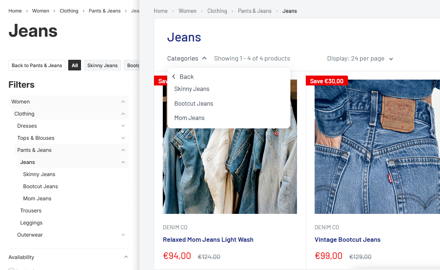Select Skinny Jeans from categories menu
The height and width of the screenshot is (270, 440).
(192, 89)
